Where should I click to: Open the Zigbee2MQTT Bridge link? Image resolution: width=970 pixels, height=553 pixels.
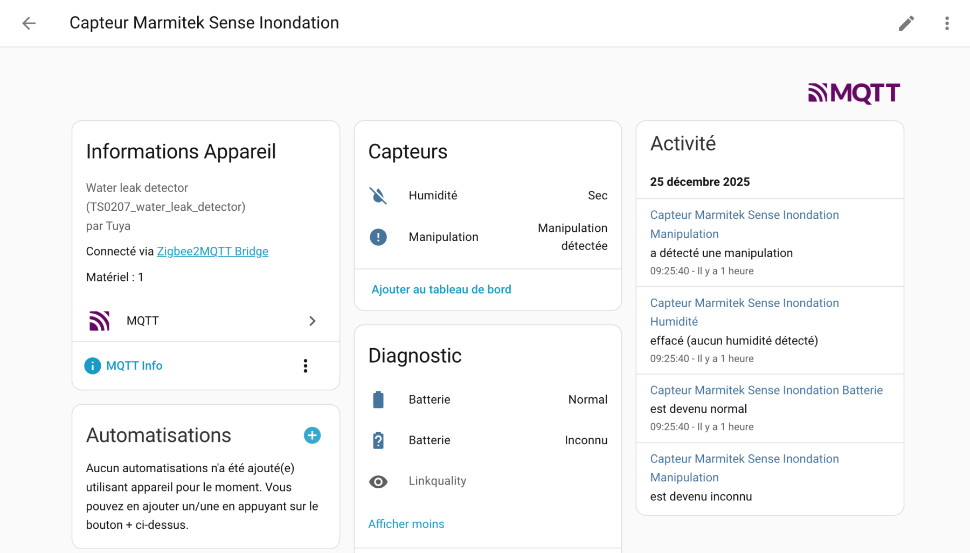tap(212, 251)
